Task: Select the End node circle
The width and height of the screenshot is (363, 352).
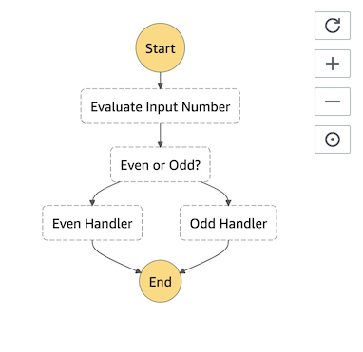Action: 161,281
